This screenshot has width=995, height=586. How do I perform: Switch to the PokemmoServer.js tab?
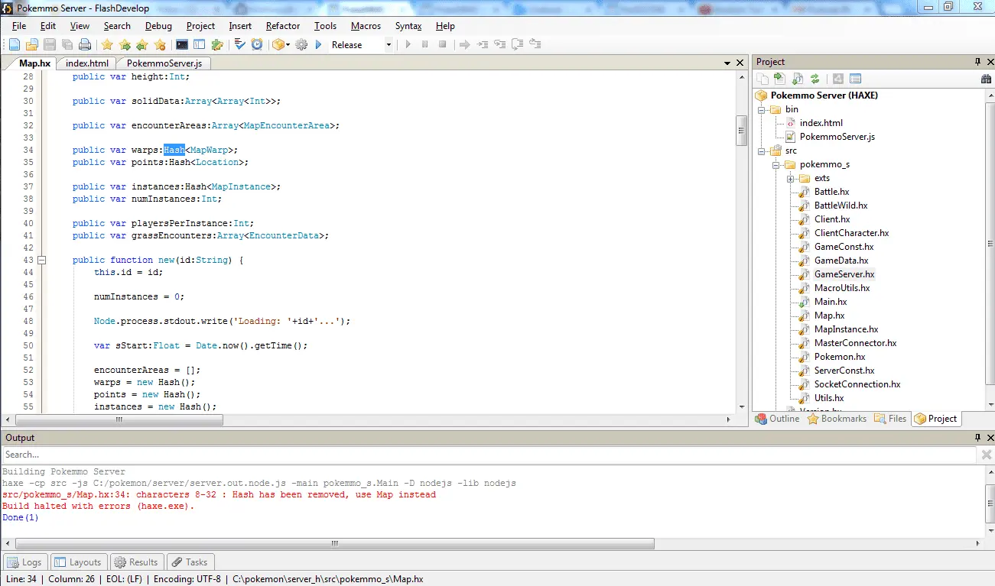164,63
